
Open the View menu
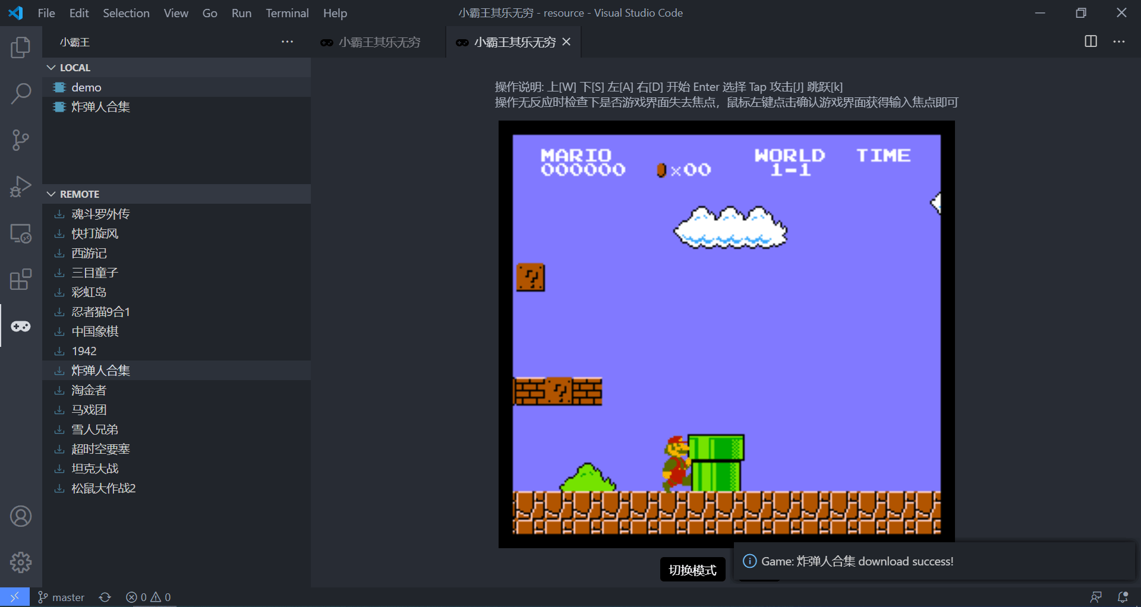(x=176, y=12)
